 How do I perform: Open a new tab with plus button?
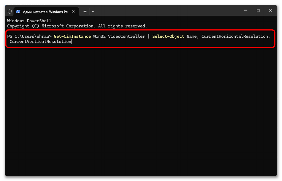coord(85,12)
